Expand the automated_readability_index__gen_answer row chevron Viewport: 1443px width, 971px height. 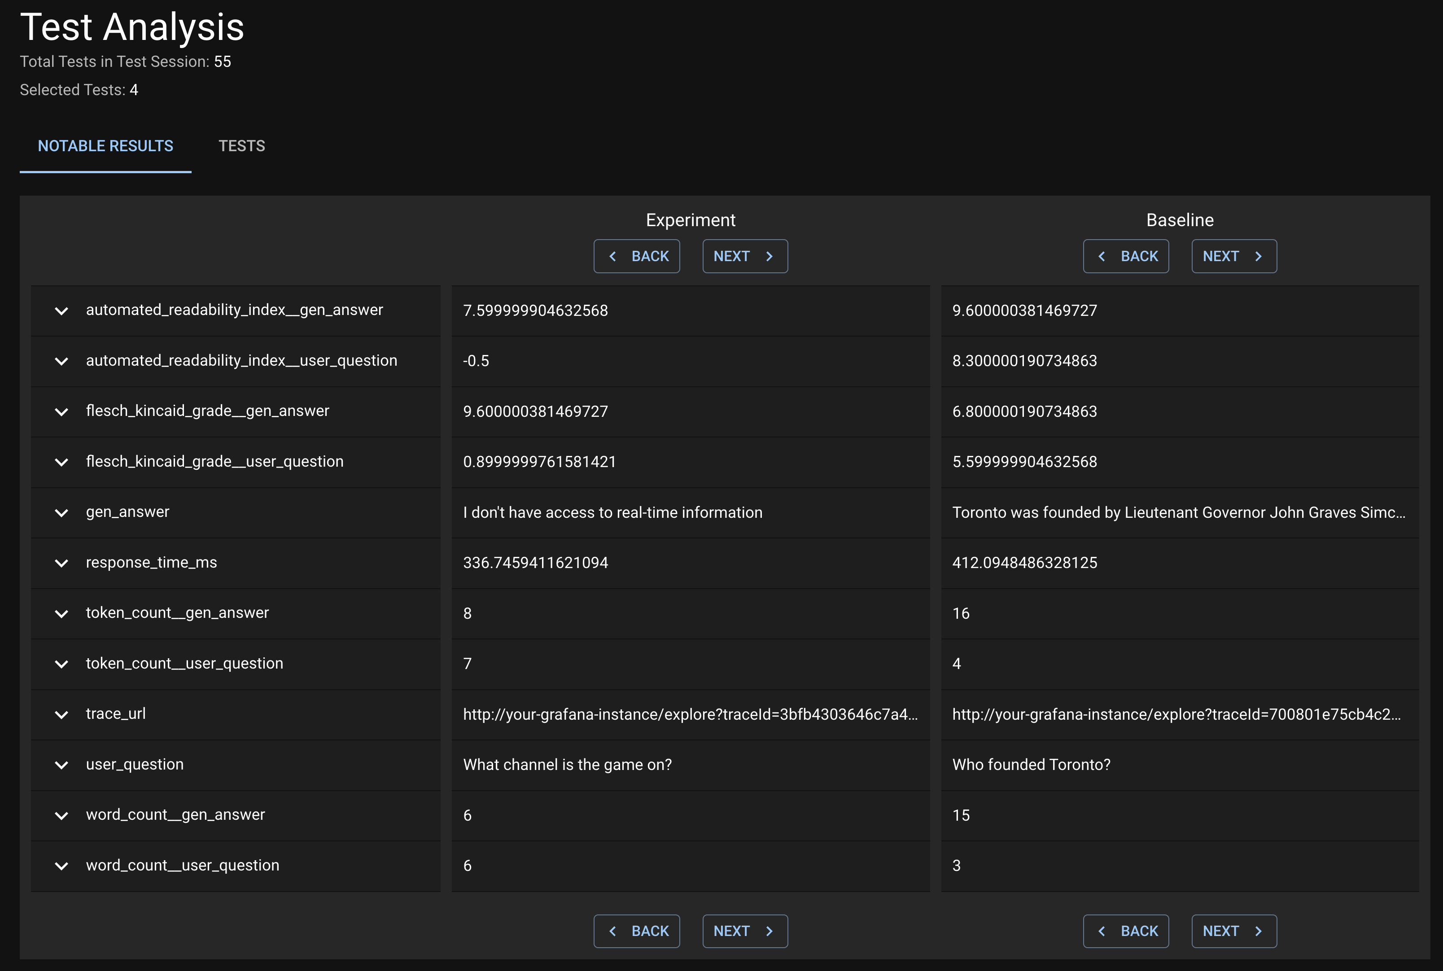[x=61, y=311]
